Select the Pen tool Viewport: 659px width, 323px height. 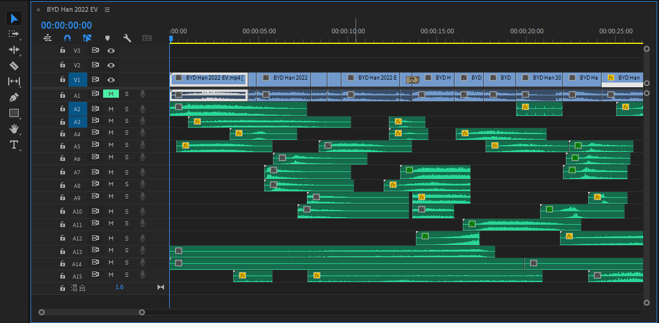pyautogui.click(x=14, y=98)
